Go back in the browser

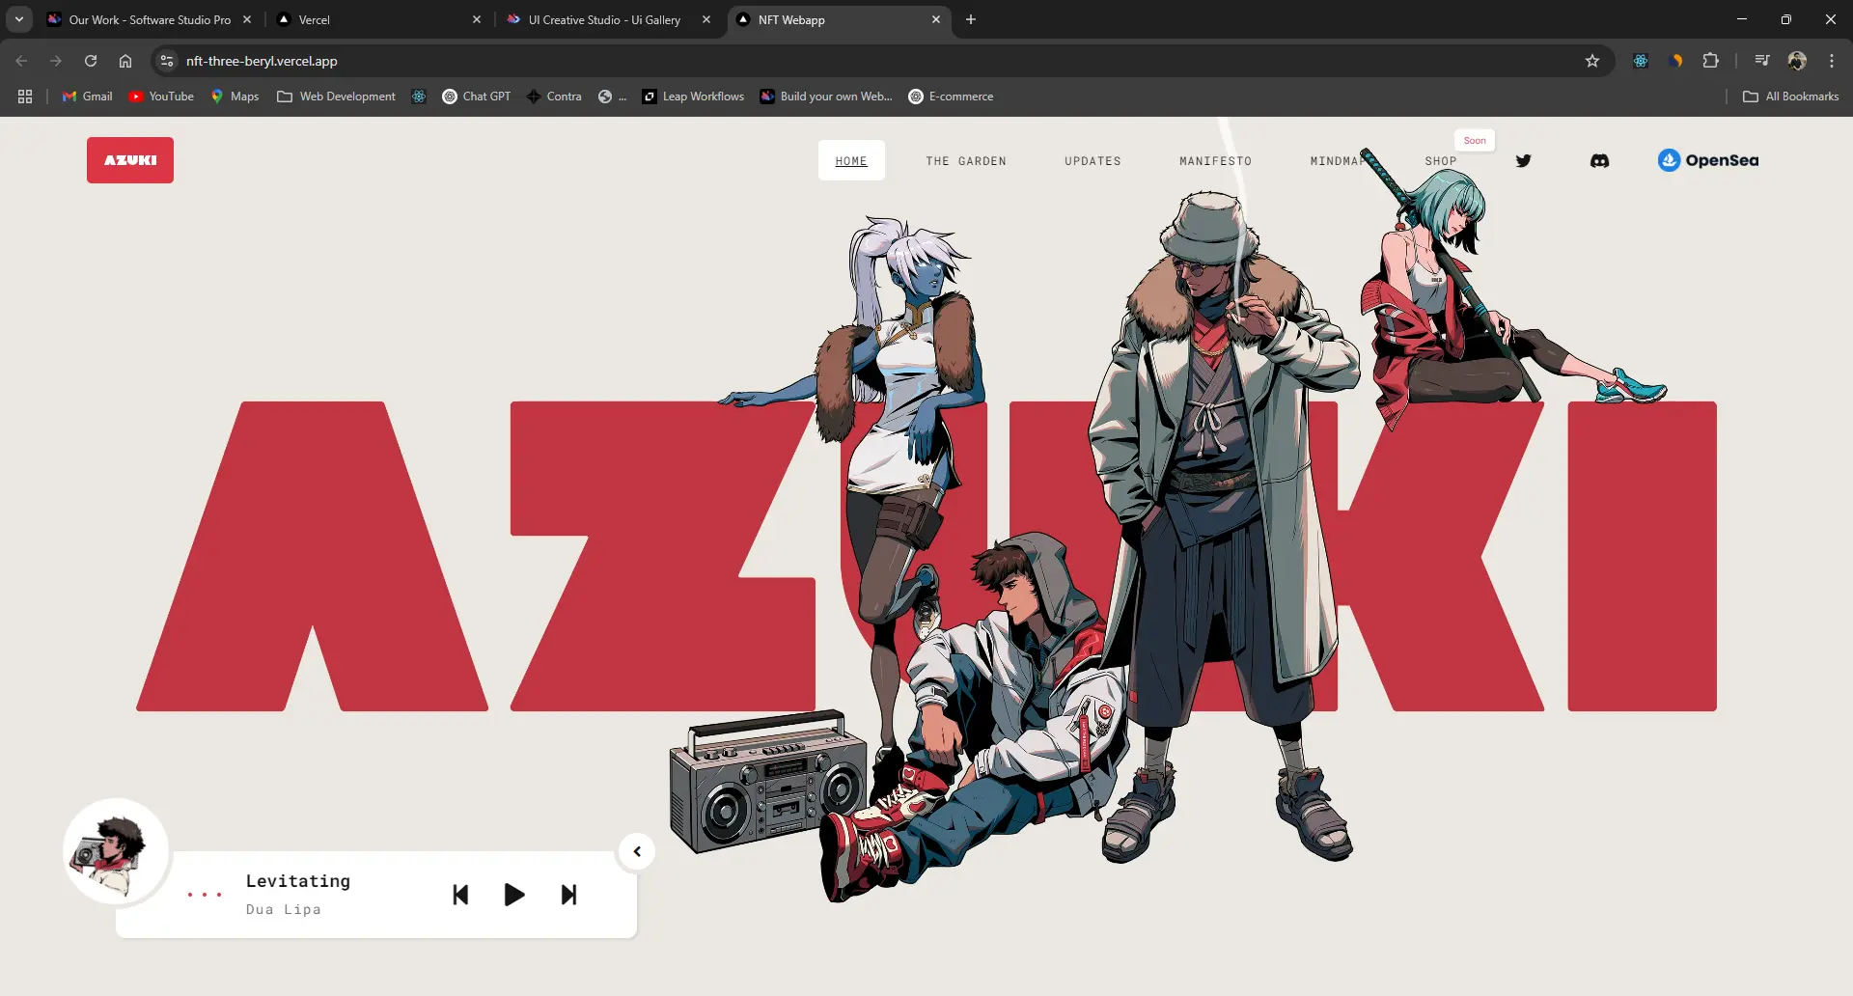pyautogui.click(x=21, y=61)
